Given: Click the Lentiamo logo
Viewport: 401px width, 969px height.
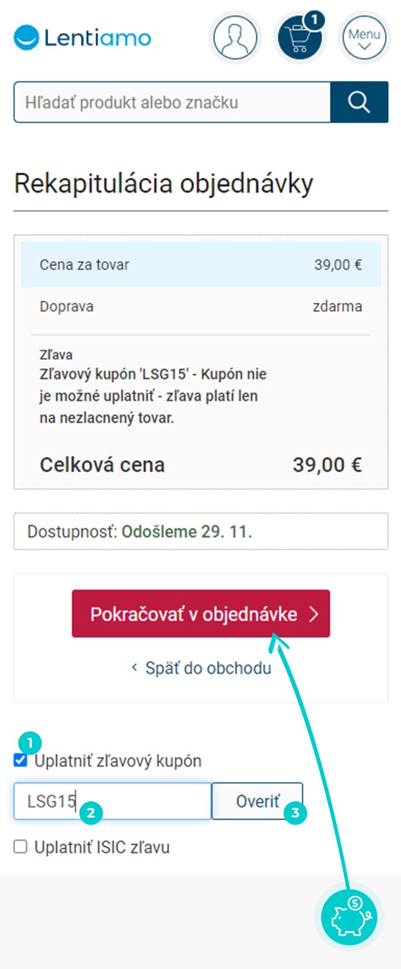Looking at the screenshot, I should tap(82, 37).
